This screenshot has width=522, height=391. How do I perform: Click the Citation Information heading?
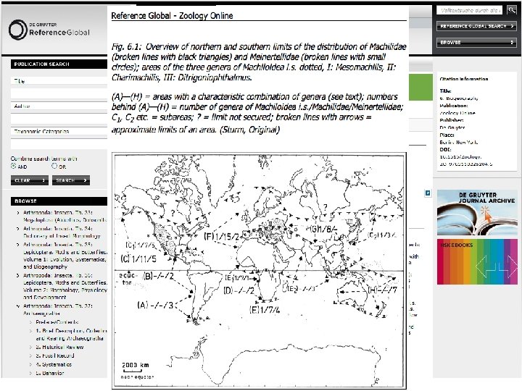(464, 79)
